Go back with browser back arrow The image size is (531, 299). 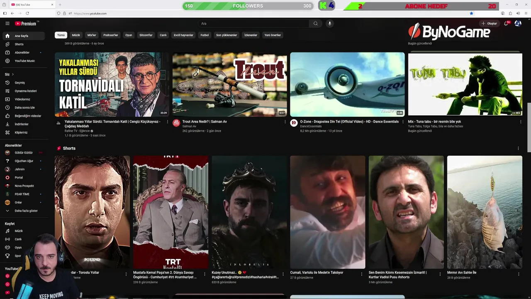tap(12, 13)
